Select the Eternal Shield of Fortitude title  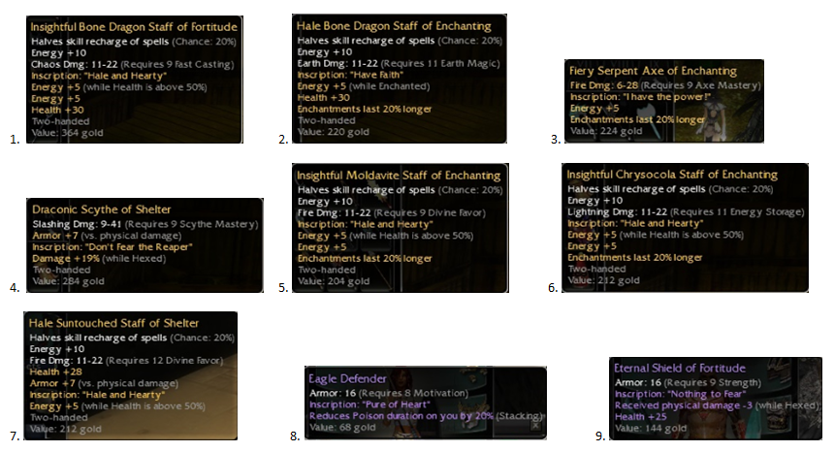(679, 369)
